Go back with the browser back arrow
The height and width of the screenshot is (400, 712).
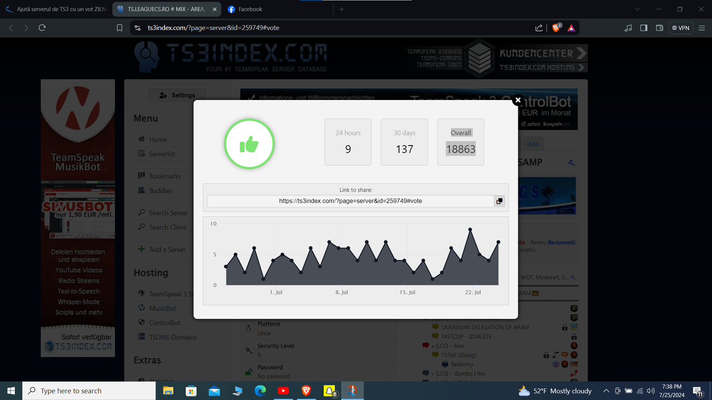(11, 28)
